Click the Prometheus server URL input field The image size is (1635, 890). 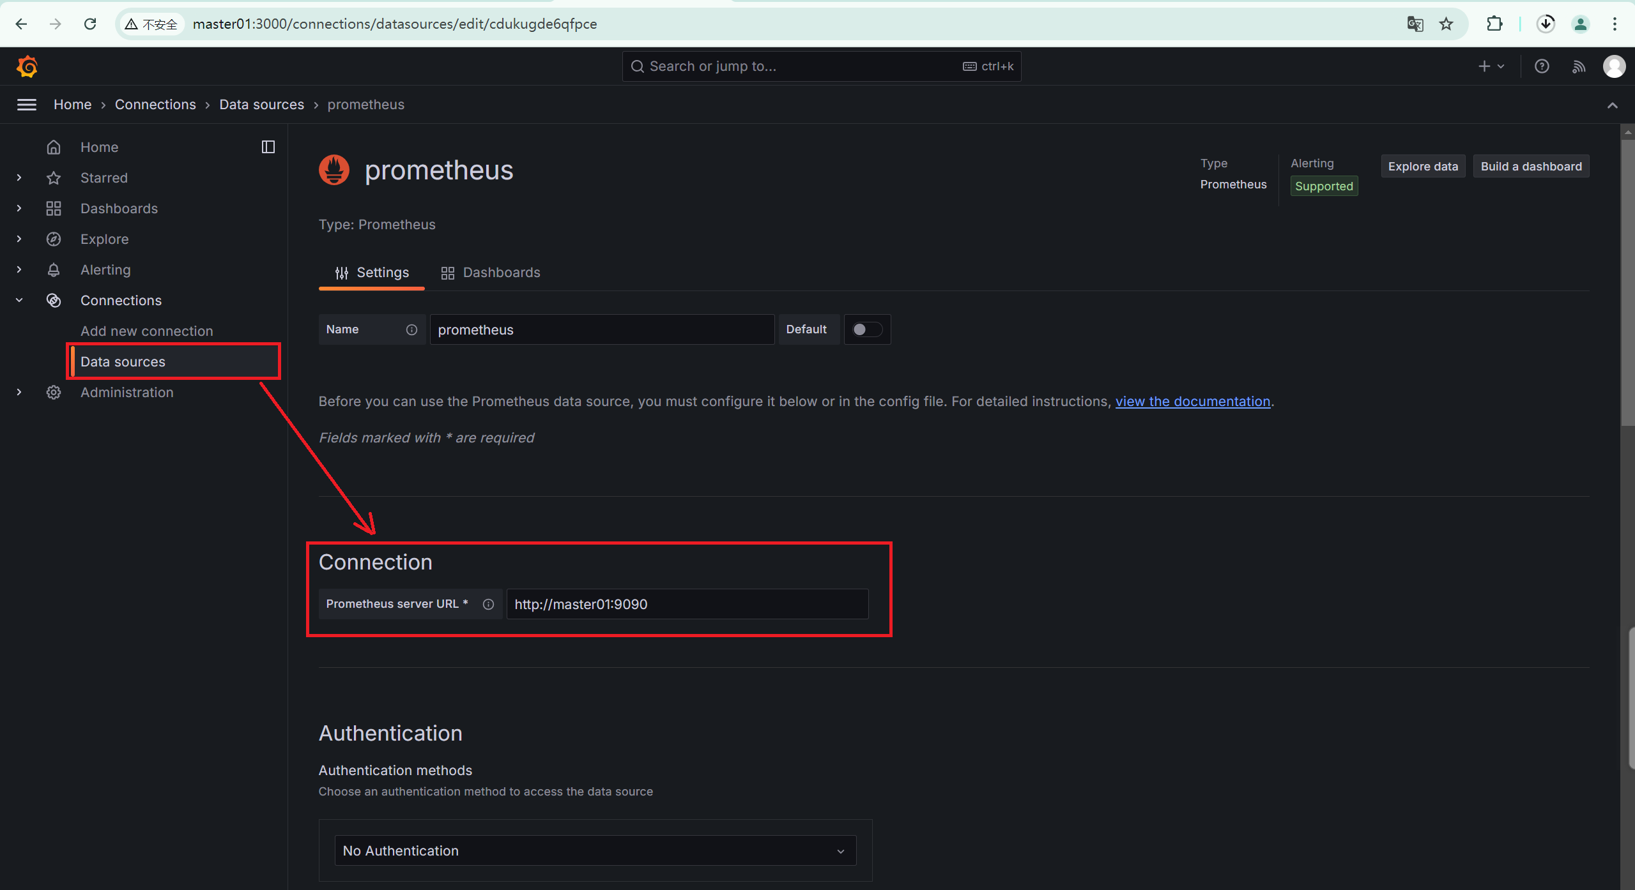click(x=687, y=604)
